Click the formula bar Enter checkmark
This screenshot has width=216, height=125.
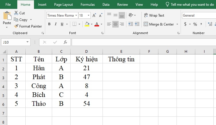55,42
